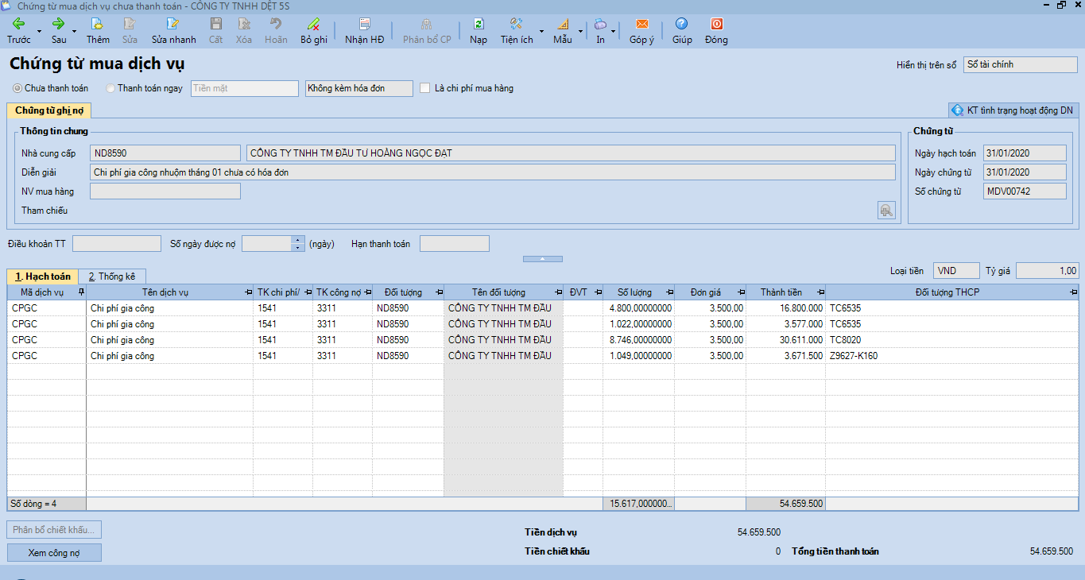Open the Sau button dropdown arrow
This screenshot has width=1085, height=580.
pyautogui.click(x=75, y=32)
